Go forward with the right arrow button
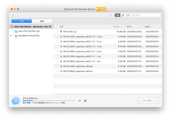Screen dimensions: 171x119 18,15
